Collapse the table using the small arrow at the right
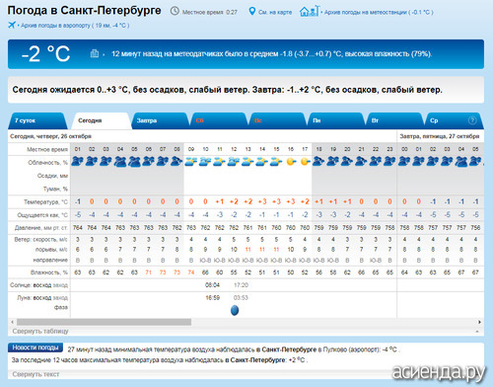This screenshot has width=493, height=387. point(477,332)
